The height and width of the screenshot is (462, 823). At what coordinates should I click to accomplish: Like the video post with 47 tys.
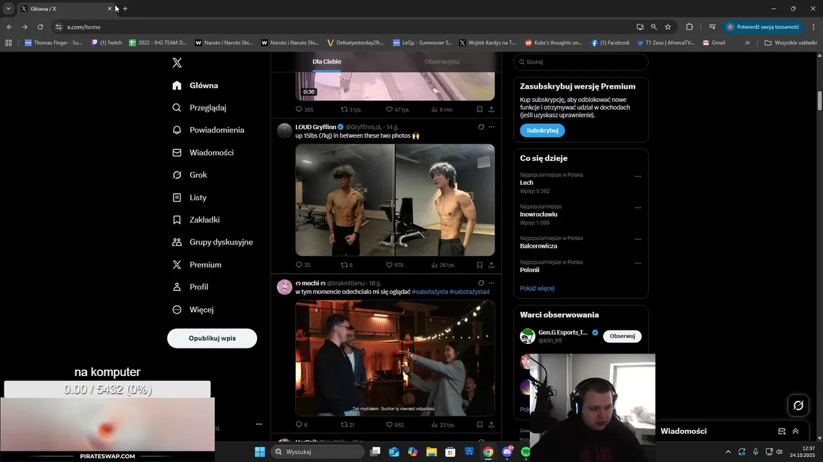397,110
